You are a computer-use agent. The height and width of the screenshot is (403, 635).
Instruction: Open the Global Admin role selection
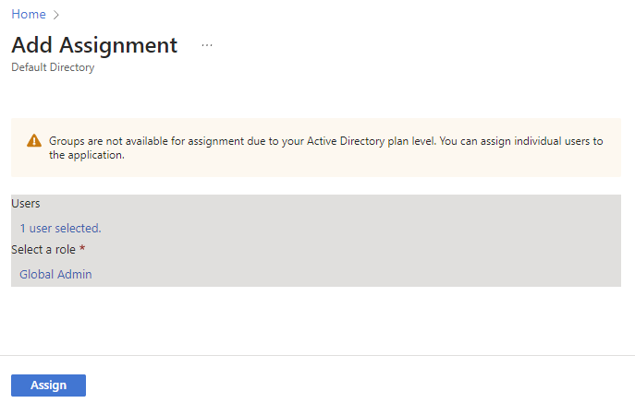point(55,274)
